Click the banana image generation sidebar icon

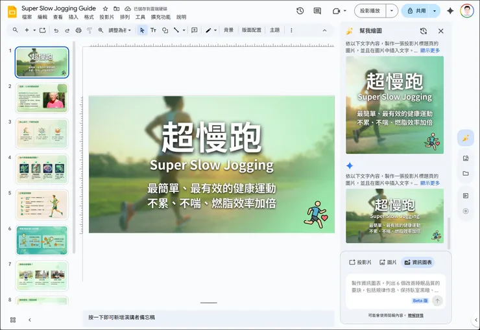coord(466,138)
